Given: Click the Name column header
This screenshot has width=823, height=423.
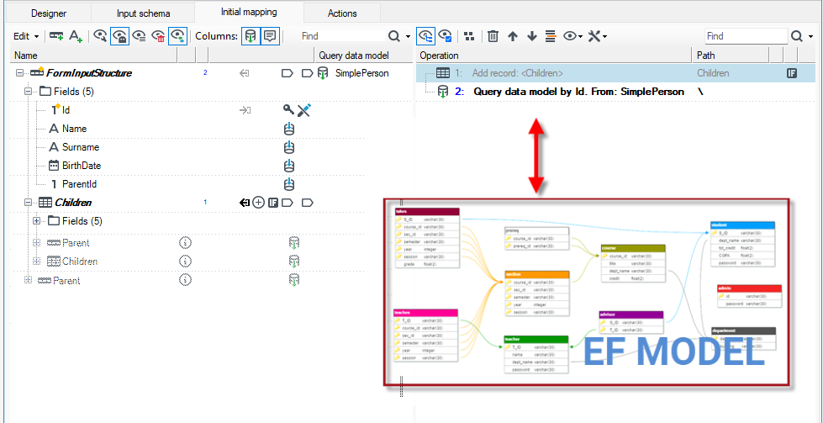Looking at the screenshot, I should [93, 56].
